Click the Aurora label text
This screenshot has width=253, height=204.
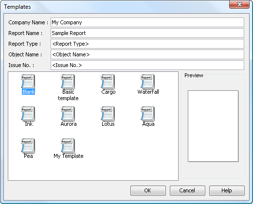pyautogui.click(x=69, y=124)
